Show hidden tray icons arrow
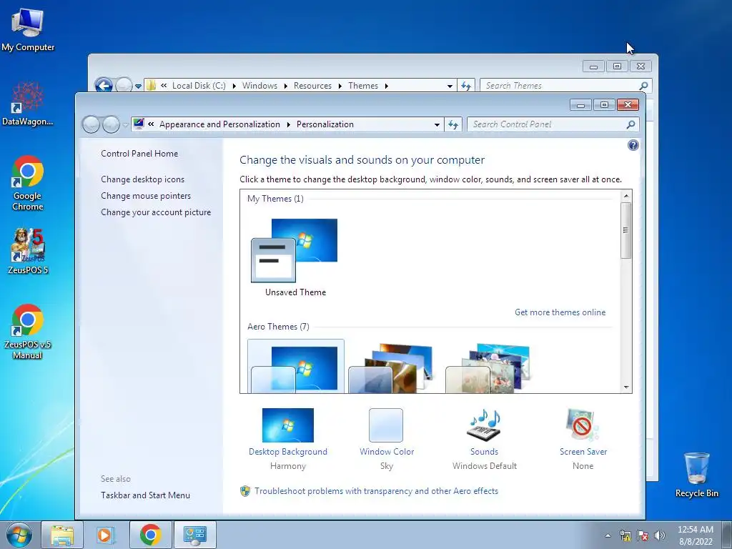 pos(608,535)
